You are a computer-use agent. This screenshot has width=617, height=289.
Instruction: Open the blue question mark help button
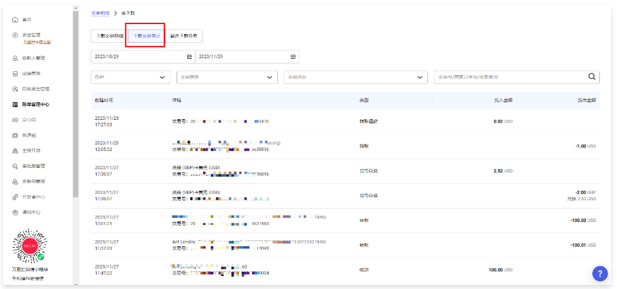[x=599, y=273]
